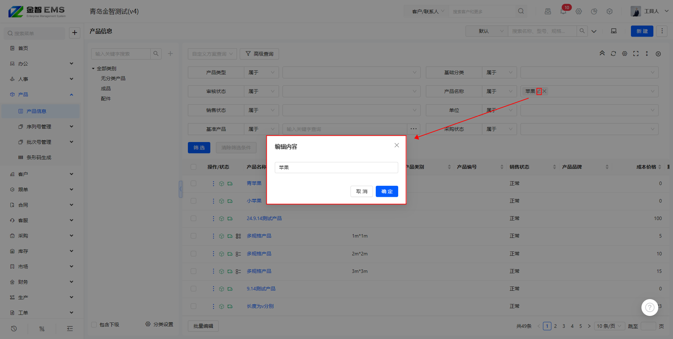This screenshot has width=673, height=339.
Task: Enable the 包含下级 checkbox
Action: pyautogui.click(x=94, y=325)
